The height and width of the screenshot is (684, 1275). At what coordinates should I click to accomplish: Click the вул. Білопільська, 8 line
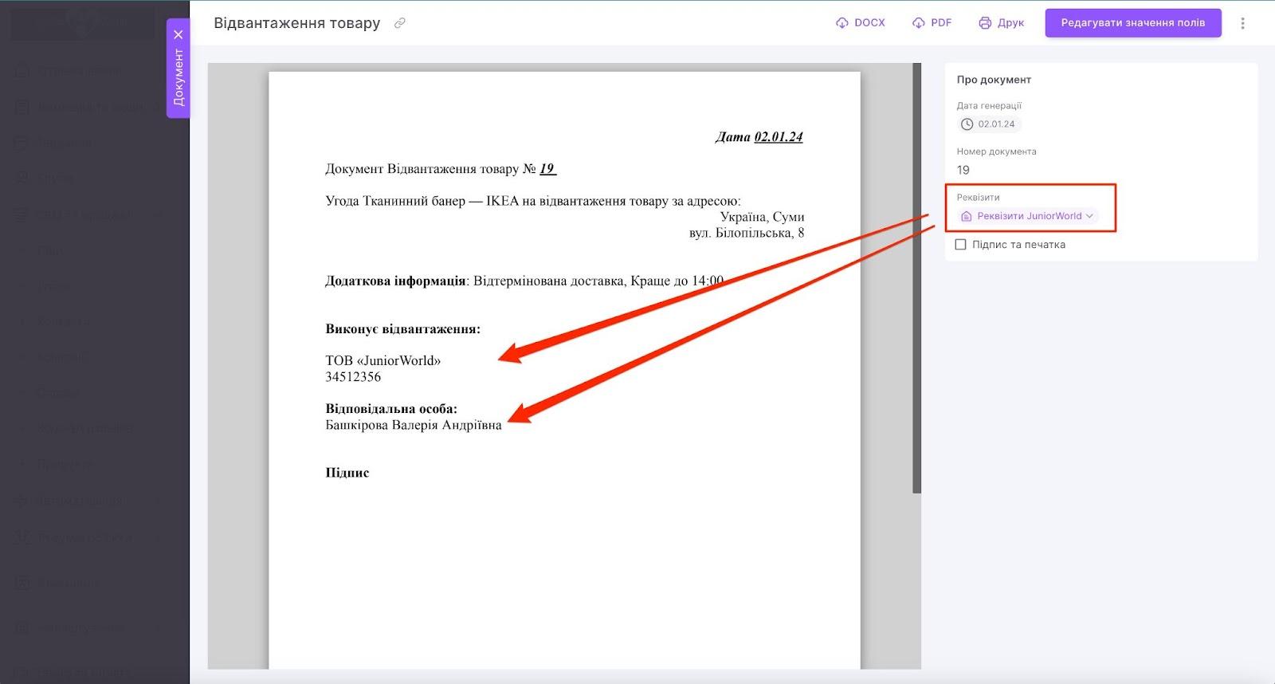point(747,233)
